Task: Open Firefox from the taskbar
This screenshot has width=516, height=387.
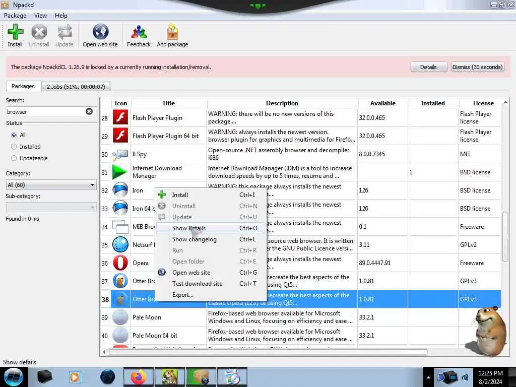Action: pyautogui.click(x=138, y=377)
